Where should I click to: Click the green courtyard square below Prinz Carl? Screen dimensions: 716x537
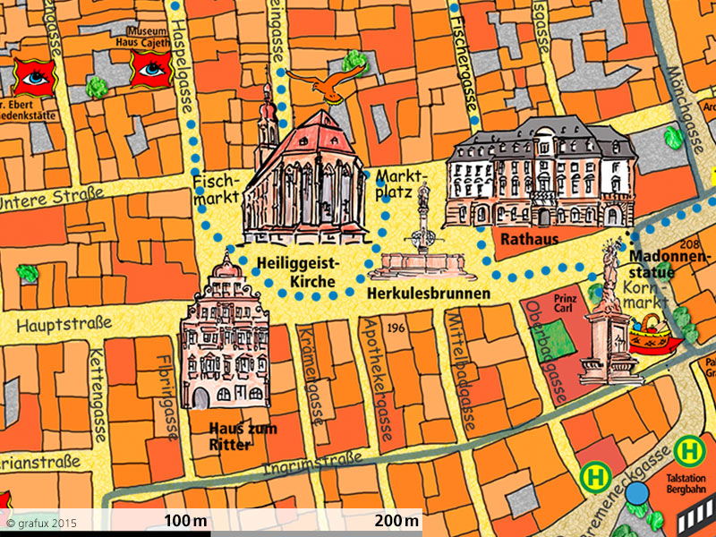[x=555, y=340]
